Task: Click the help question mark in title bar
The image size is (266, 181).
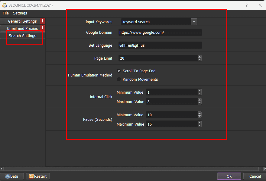Action: pos(247,5)
